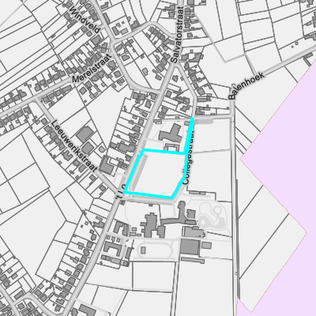
Task: Select the Merelstraat street label
Action: pyautogui.click(x=92, y=69)
